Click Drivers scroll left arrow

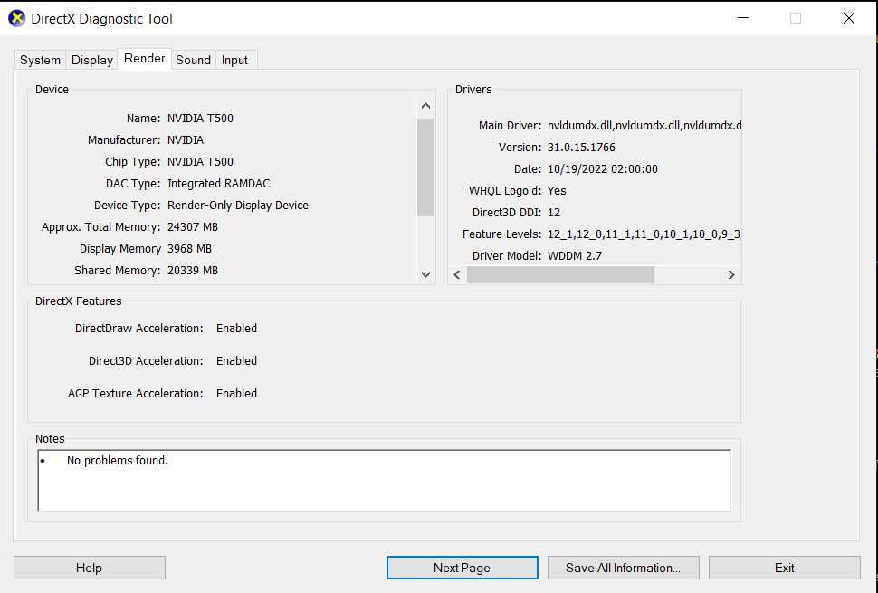457,274
